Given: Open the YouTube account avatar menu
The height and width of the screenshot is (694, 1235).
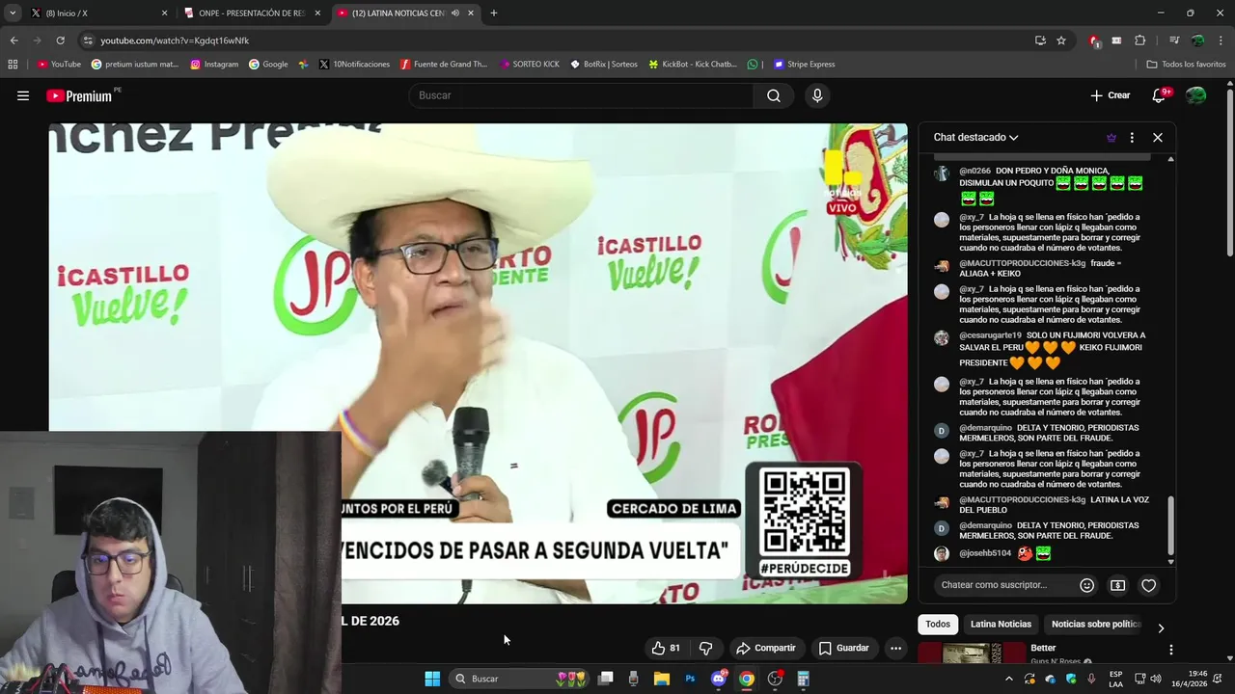Looking at the screenshot, I should point(1196,95).
